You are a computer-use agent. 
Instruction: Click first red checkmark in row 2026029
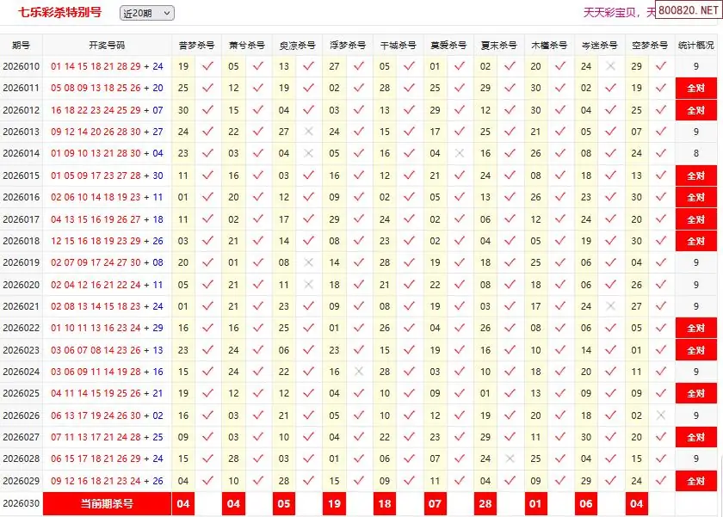[207, 482]
